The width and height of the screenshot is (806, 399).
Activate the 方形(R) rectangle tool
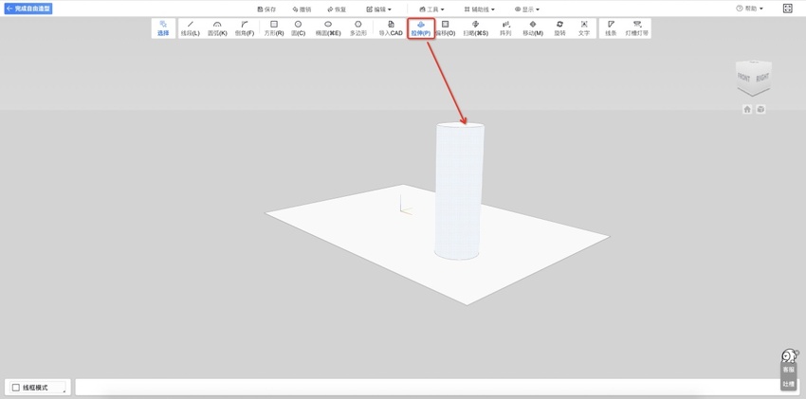pos(274,28)
